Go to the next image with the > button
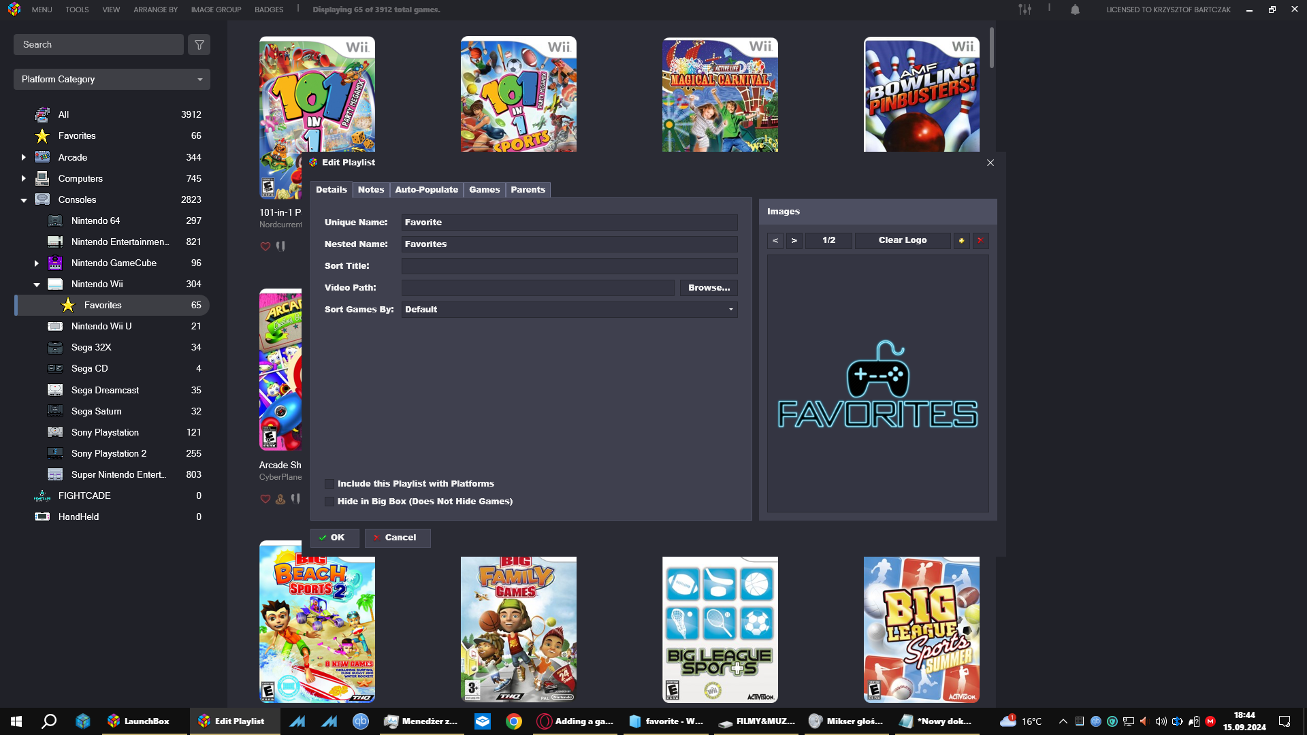 [x=794, y=240]
